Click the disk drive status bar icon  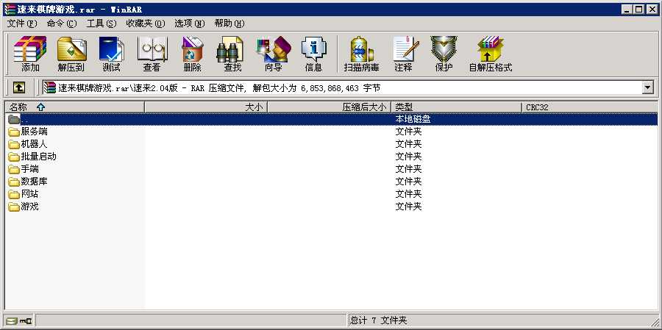coord(12,321)
